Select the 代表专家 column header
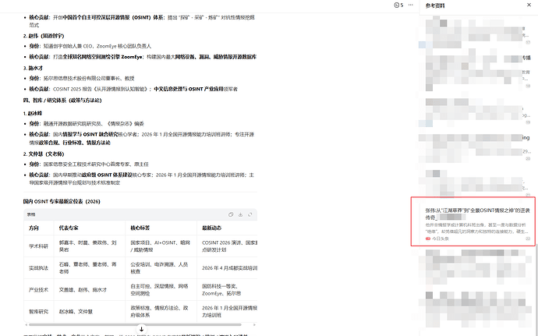 click(69, 228)
